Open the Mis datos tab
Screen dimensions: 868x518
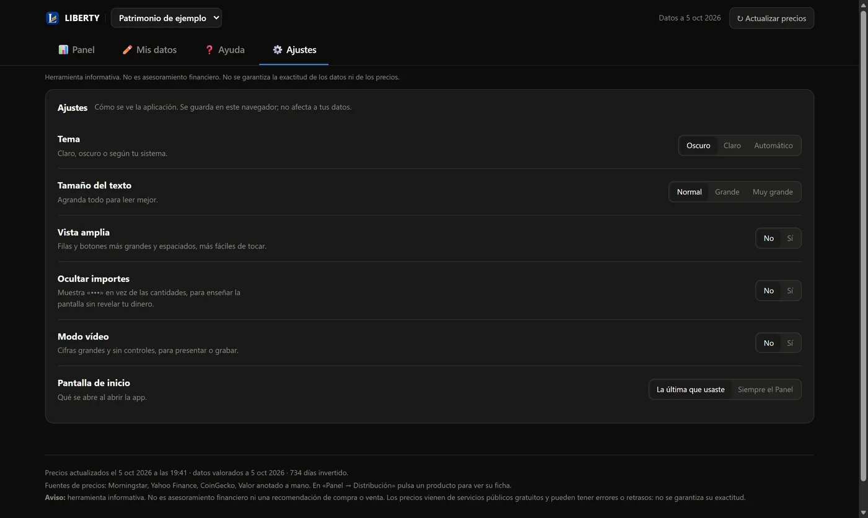tap(149, 50)
